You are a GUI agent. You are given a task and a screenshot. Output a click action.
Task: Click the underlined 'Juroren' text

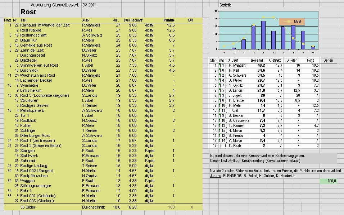216,176
